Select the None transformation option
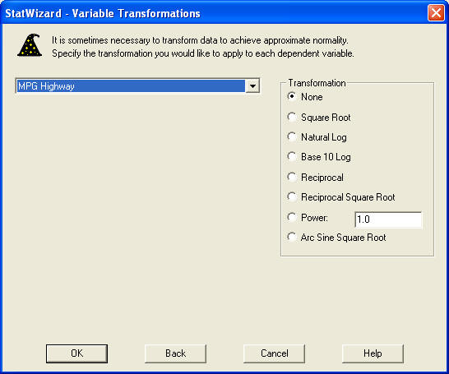Viewport: 449px width, 374px height. pyautogui.click(x=305, y=97)
